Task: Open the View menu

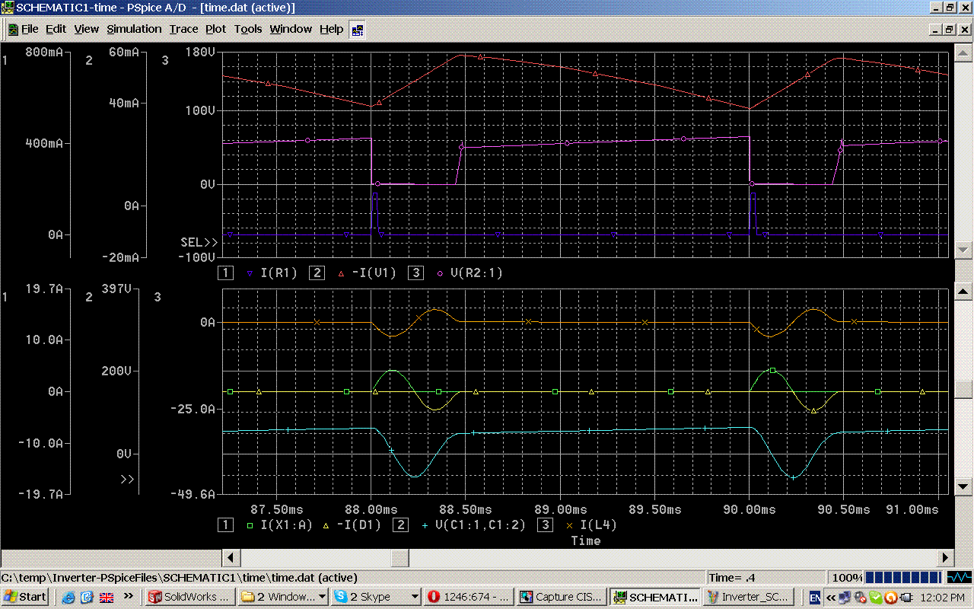Action: [x=86, y=29]
